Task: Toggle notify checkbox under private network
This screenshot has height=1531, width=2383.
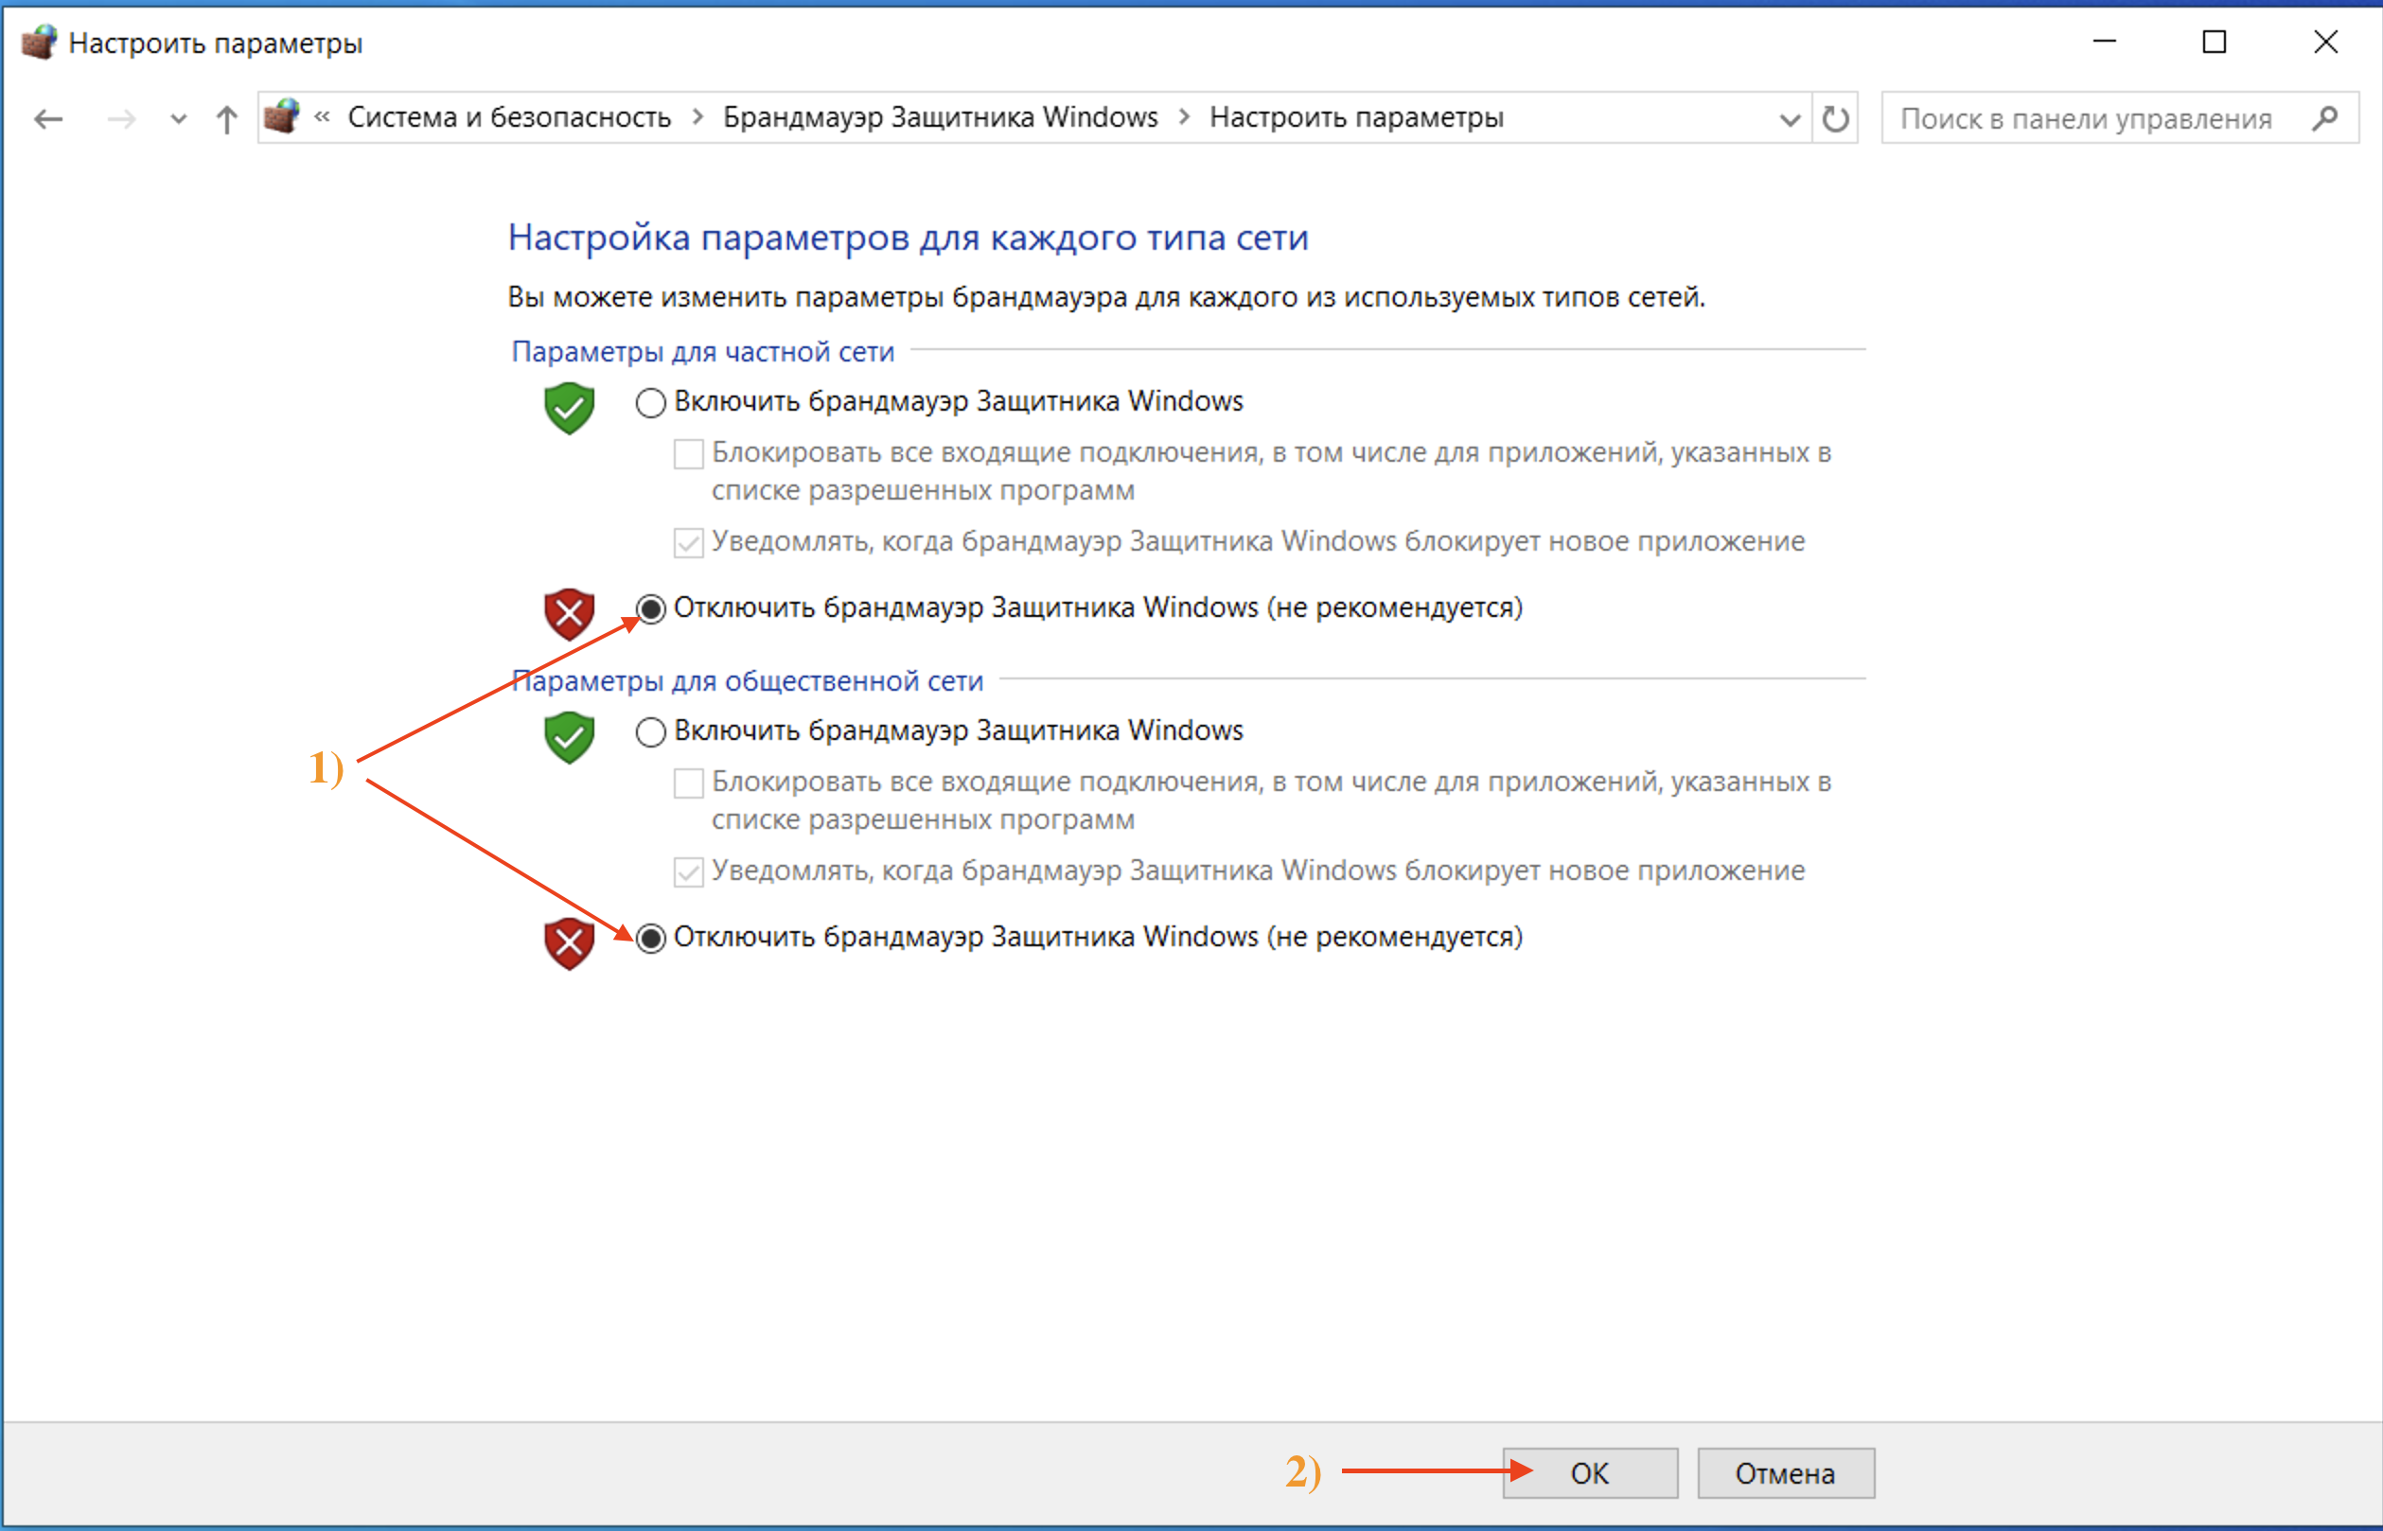Action: click(688, 543)
